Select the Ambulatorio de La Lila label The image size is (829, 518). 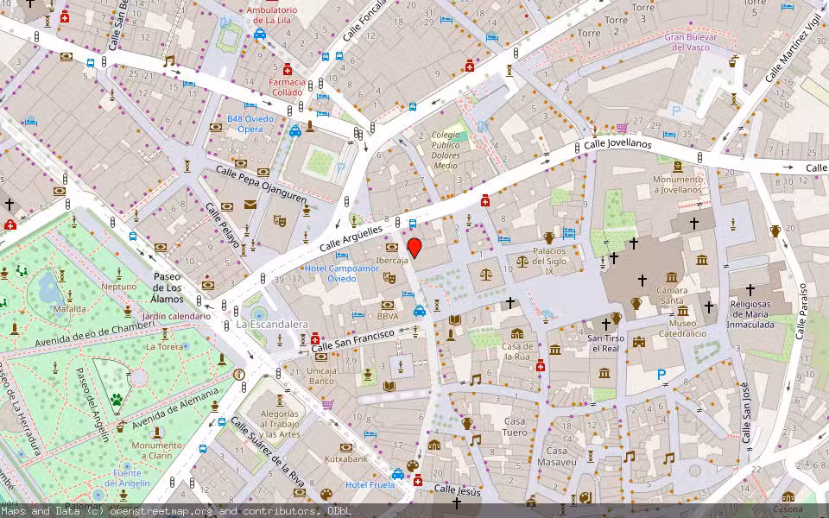point(272,16)
